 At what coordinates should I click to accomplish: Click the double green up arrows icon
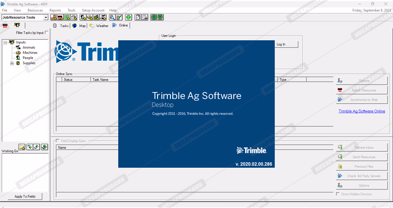click(44, 147)
